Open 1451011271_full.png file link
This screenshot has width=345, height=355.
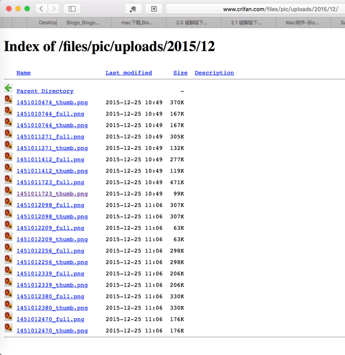51,137
